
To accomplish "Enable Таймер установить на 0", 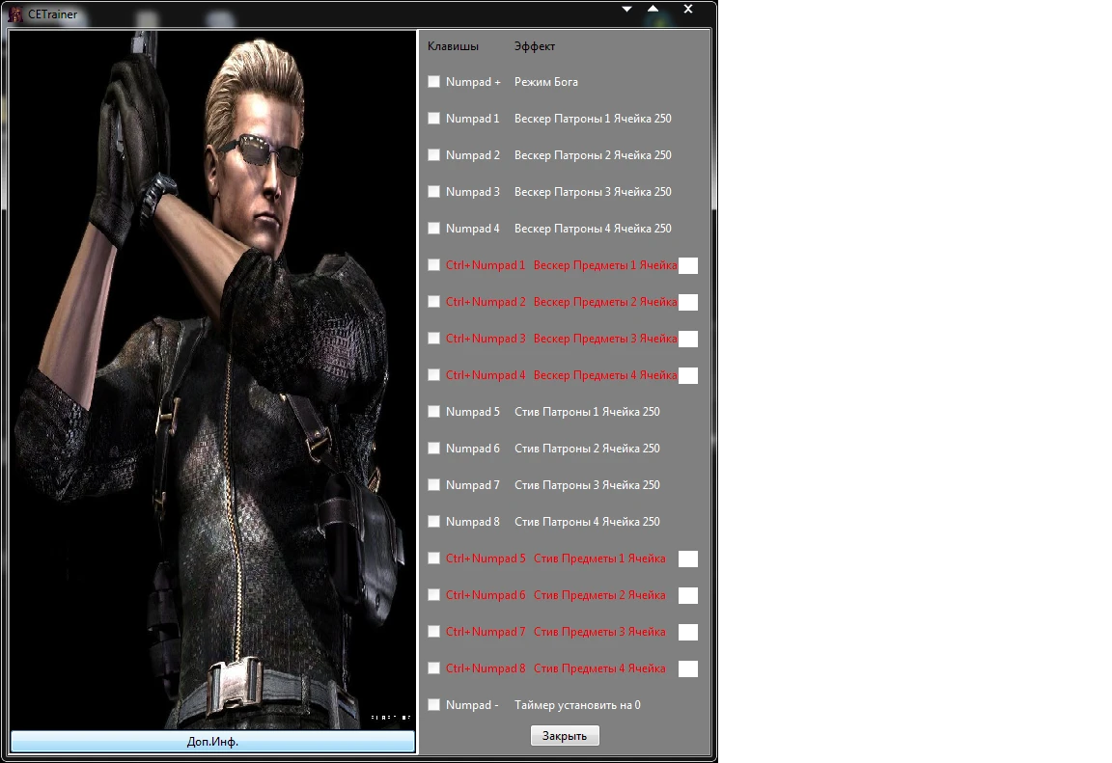I will [x=433, y=705].
